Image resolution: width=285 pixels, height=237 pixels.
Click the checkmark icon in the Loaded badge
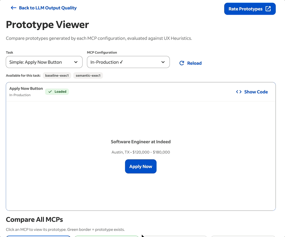coord(50,92)
